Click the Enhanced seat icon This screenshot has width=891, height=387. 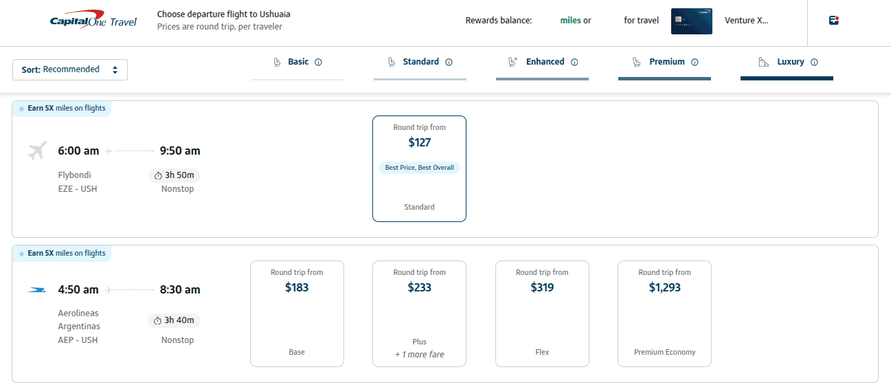512,62
